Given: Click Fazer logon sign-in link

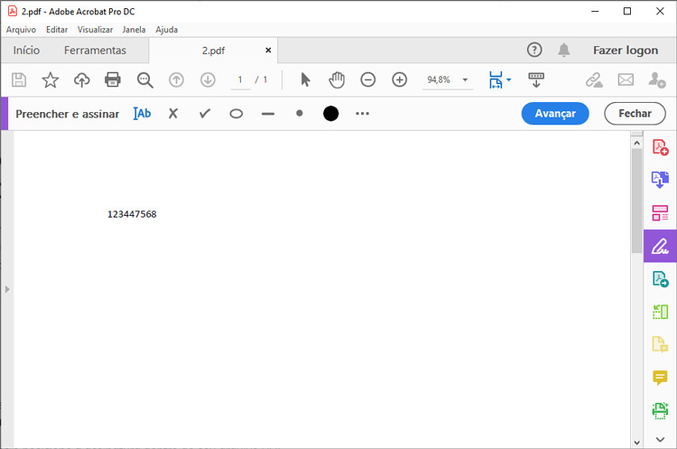Looking at the screenshot, I should point(626,50).
